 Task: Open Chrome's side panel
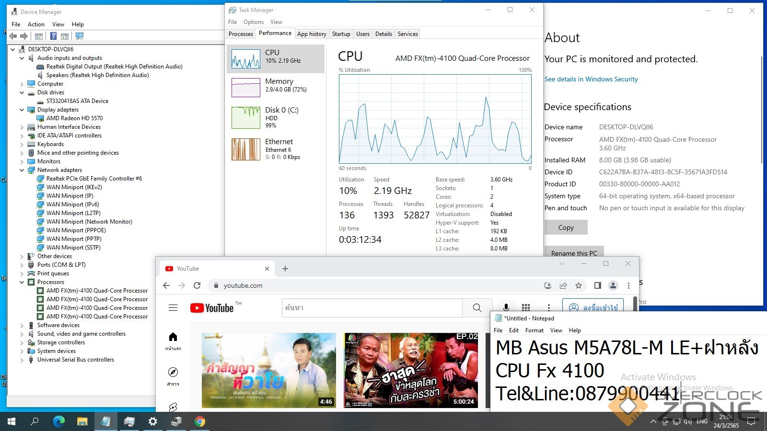pyautogui.click(x=597, y=285)
